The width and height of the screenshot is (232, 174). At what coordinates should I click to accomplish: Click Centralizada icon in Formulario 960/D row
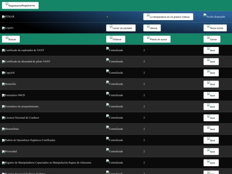[x=115, y=95]
